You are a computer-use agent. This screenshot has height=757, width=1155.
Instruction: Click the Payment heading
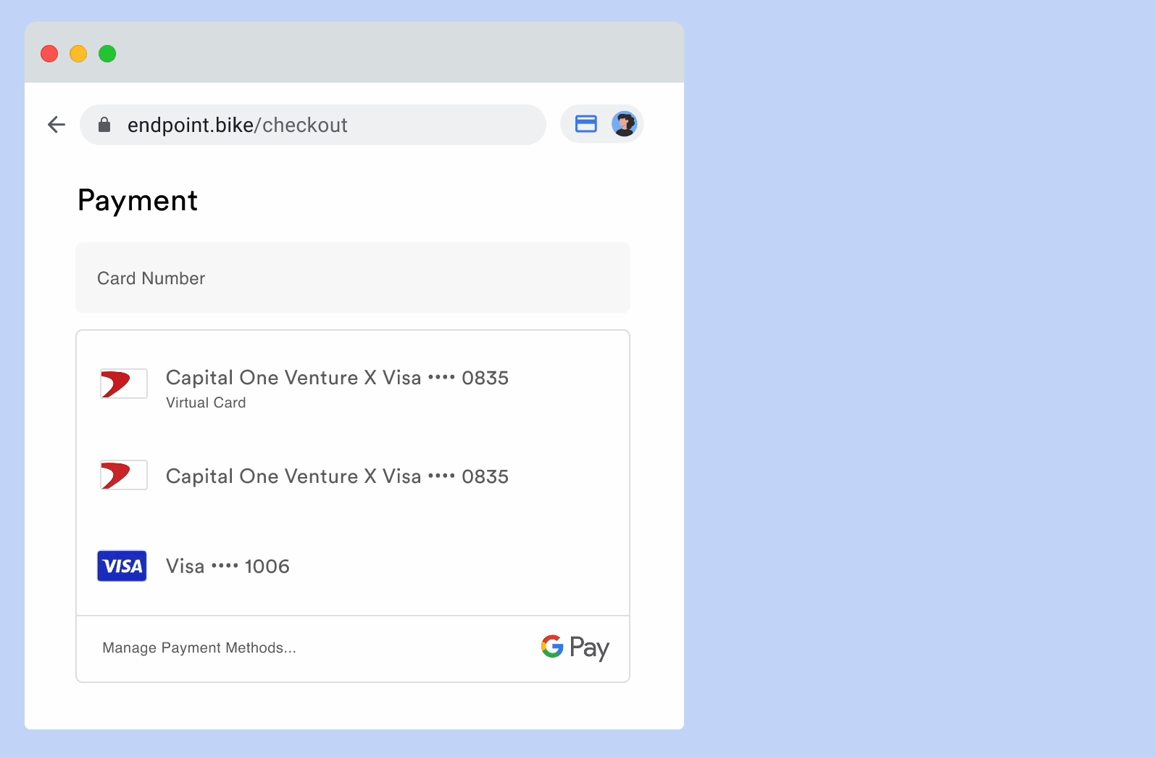coord(138,201)
